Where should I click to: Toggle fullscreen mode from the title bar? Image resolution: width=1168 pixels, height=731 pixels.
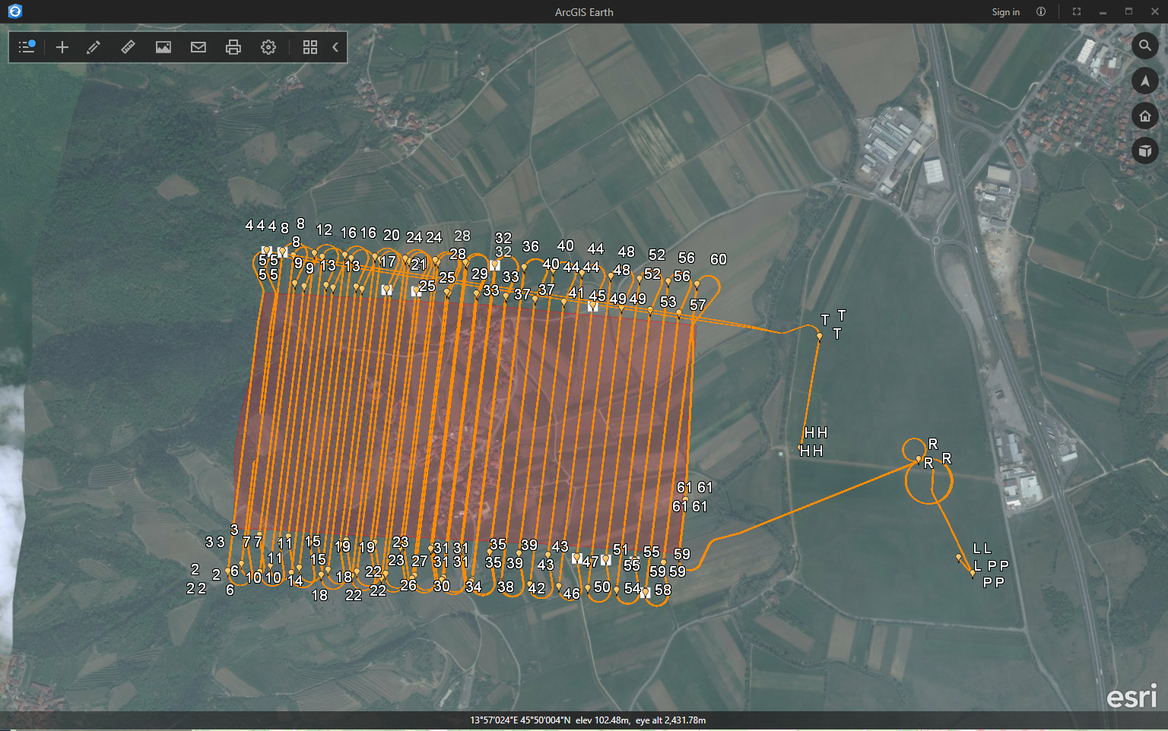coord(1076,11)
